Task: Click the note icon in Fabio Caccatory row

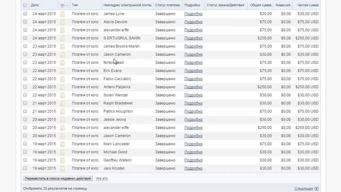Action: coord(62,79)
